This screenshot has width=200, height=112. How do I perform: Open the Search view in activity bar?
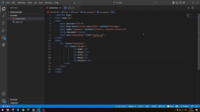(3, 16)
